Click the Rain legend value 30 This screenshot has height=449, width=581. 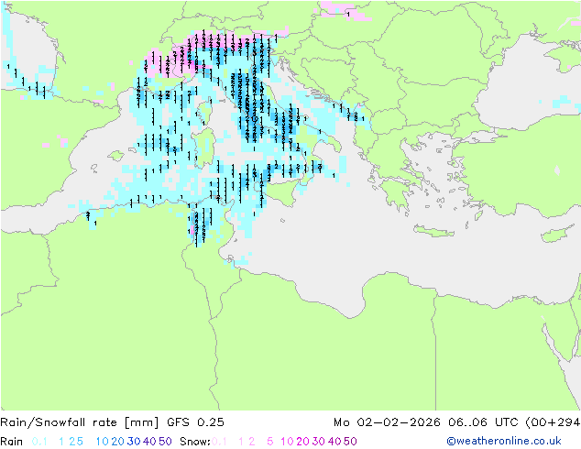[x=134, y=442]
